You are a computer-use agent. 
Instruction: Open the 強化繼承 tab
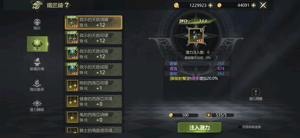(x=37, y=85)
